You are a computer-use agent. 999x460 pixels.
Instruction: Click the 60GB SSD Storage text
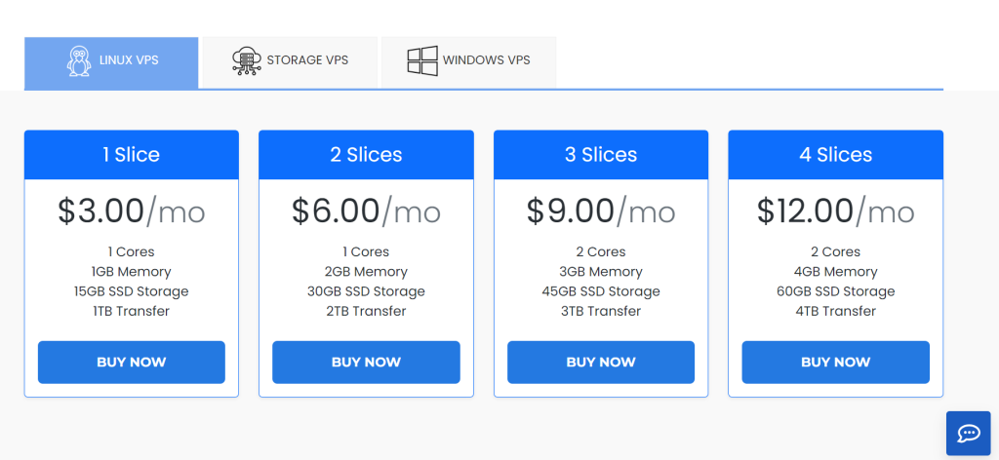836,291
